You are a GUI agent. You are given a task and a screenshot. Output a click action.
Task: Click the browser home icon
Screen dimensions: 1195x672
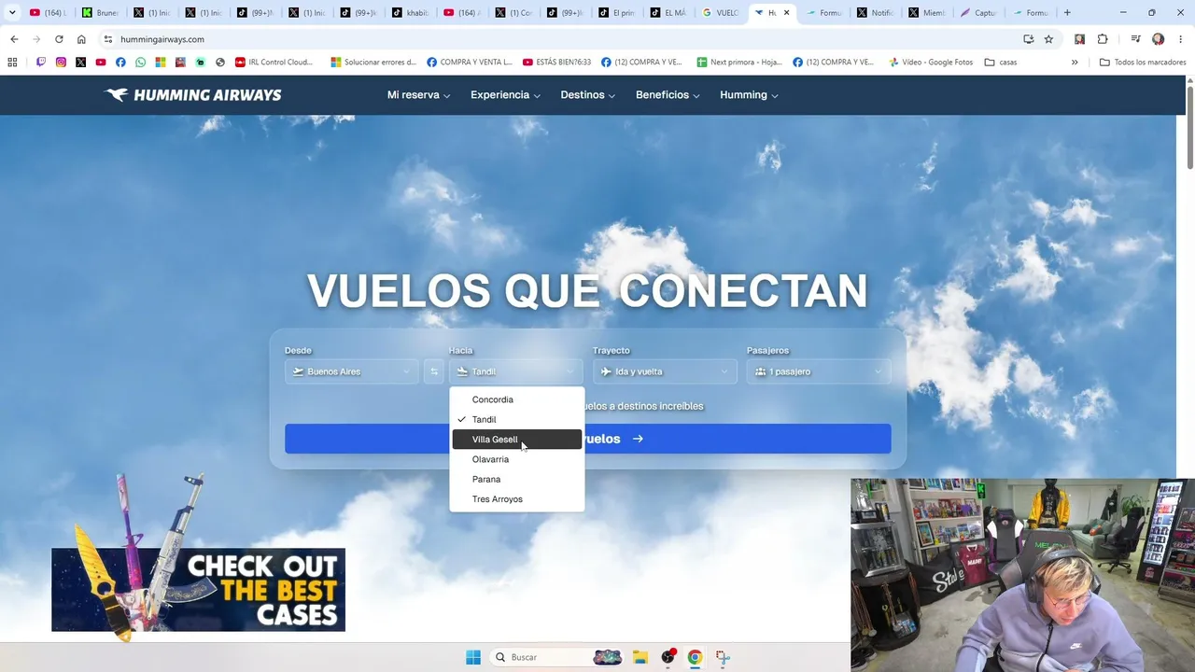(81, 39)
